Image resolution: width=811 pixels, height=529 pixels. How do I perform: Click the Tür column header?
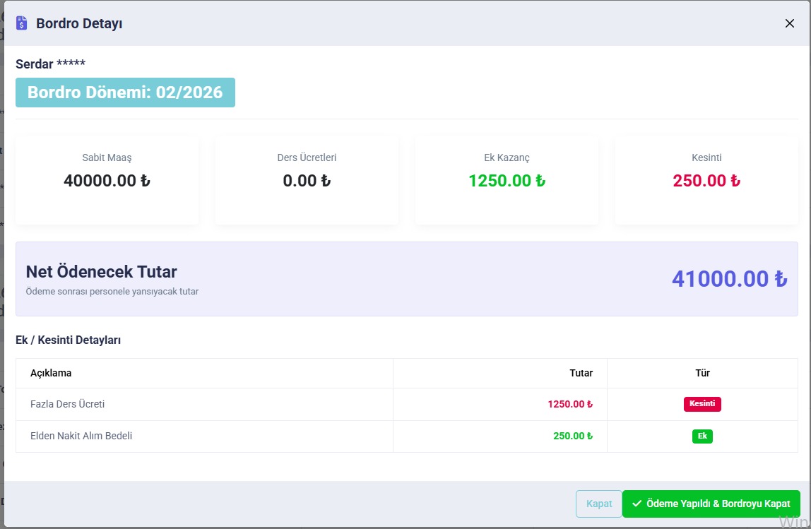pyautogui.click(x=702, y=373)
